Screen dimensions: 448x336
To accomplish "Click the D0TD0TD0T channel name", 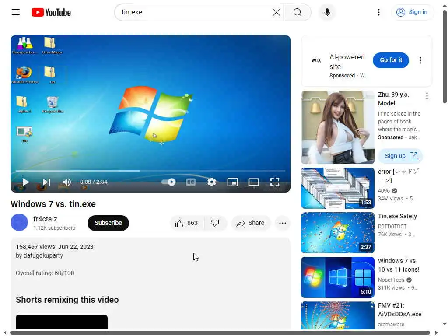I will click(x=392, y=226).
